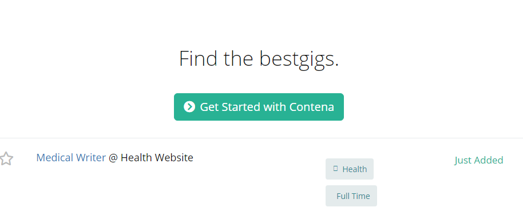Click the small icon inside Health tag

pos(335,169)
